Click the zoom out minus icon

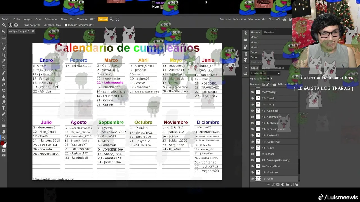(16, 25)
